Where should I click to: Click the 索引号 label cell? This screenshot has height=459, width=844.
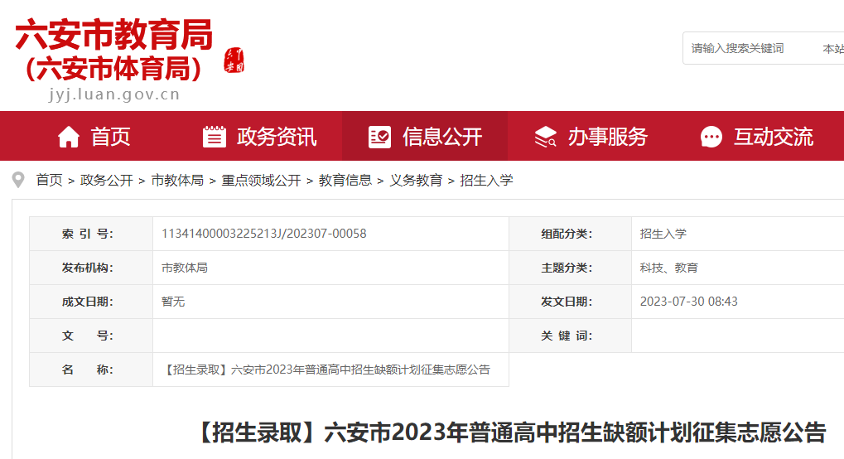[91, 234]
